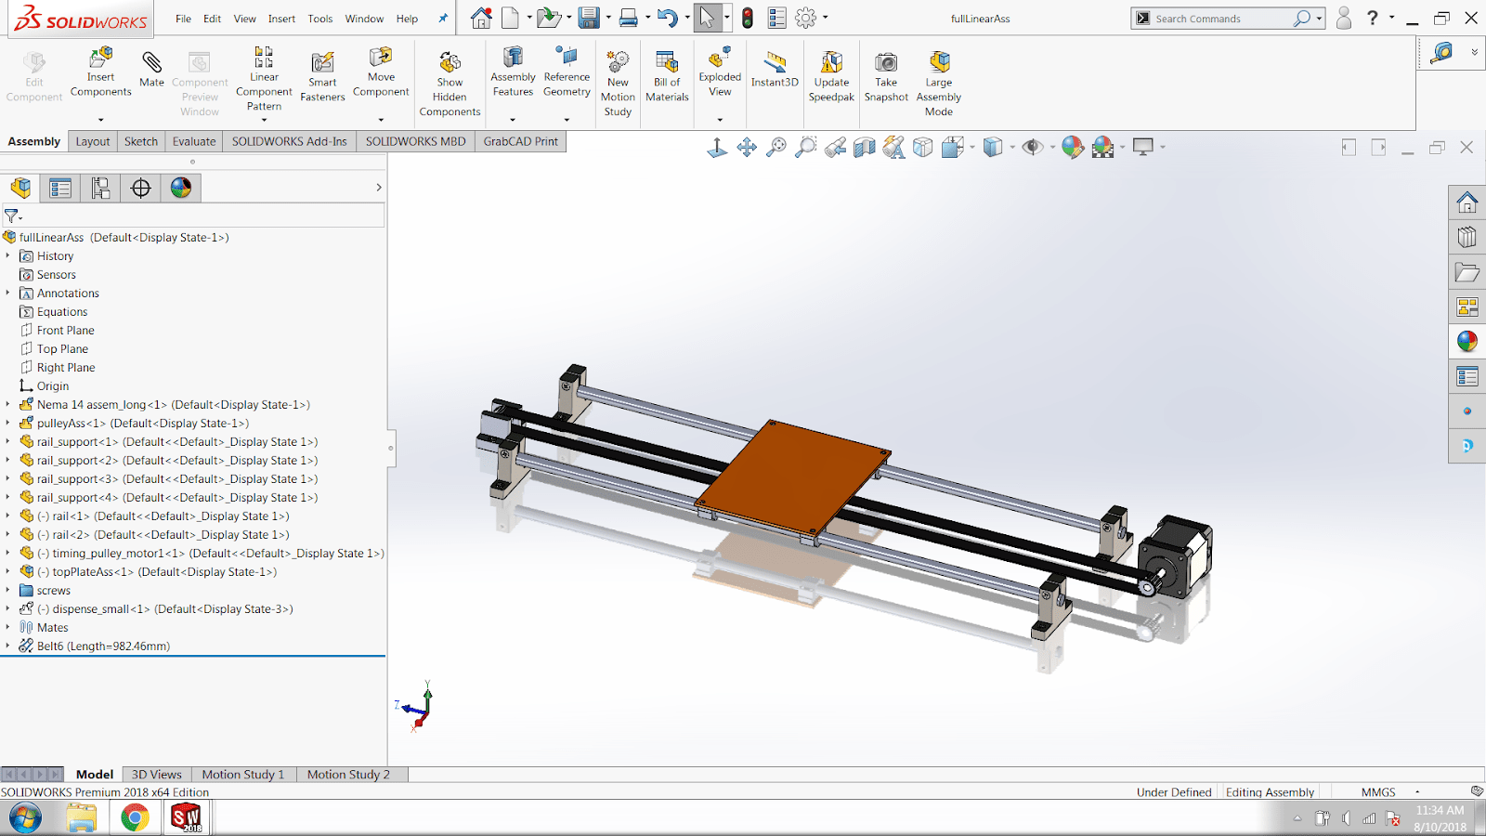Click Zoom to Area magnifier icon
The width and height of the screenshot is (1486, 836).
[x=805, y=147]
